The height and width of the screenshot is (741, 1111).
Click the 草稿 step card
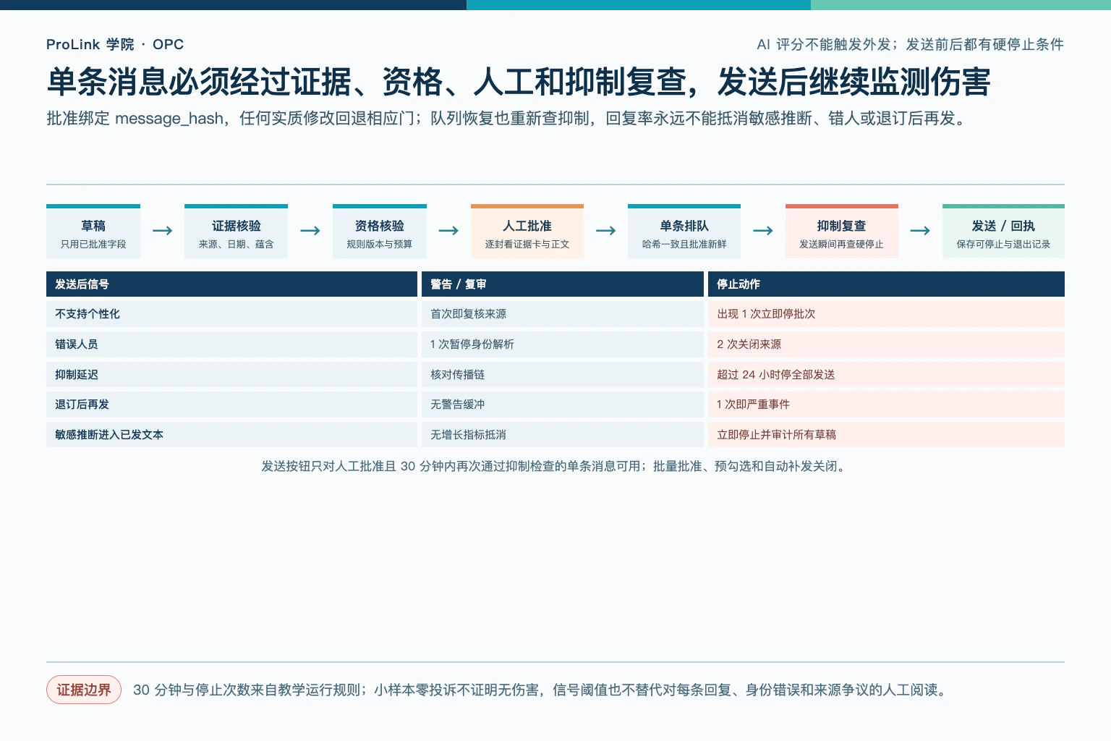click(x=93, y=232)
